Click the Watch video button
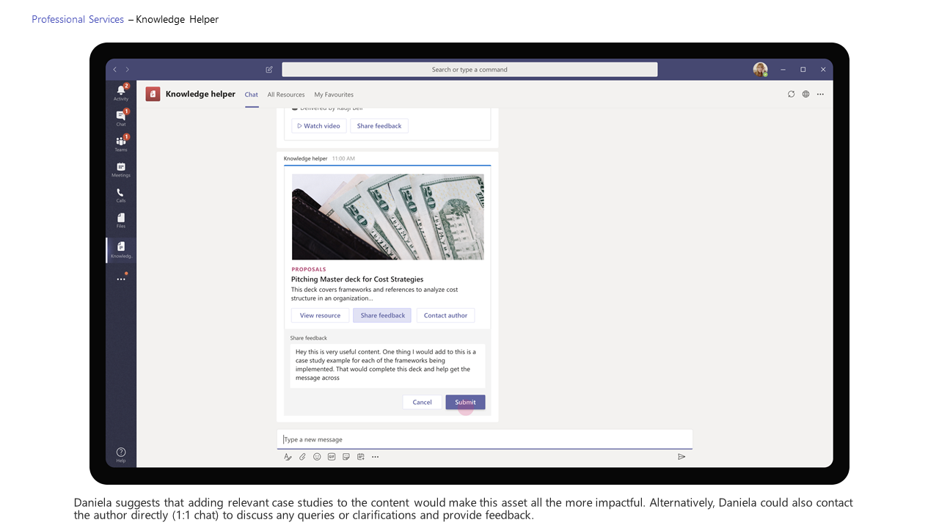This screenshot has width=939, height=528. 319,126
